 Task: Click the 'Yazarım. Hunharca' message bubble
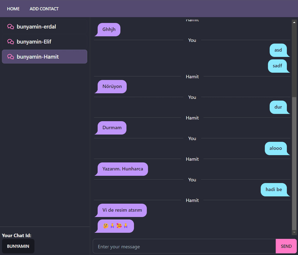tap(122, 169)
